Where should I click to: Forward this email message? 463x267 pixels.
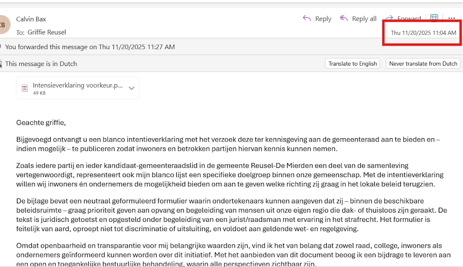click(x=403, y=19)
